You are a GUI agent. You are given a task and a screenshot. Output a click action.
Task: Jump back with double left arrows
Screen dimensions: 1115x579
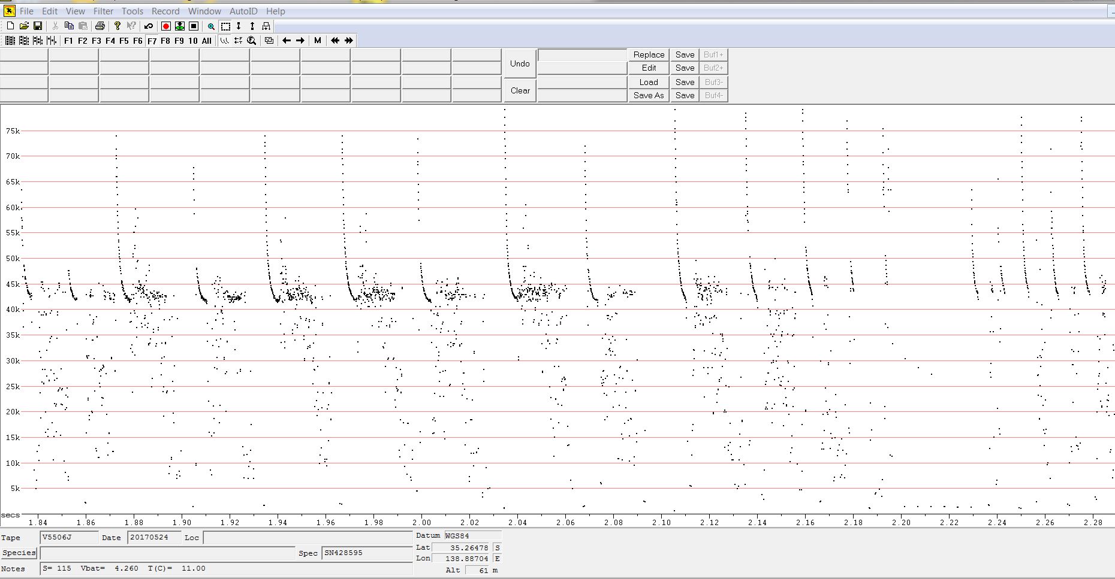click(335, 41)
